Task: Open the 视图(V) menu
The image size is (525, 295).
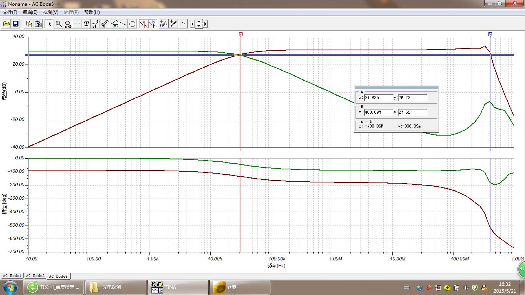Action: click(x=51, y=12)
